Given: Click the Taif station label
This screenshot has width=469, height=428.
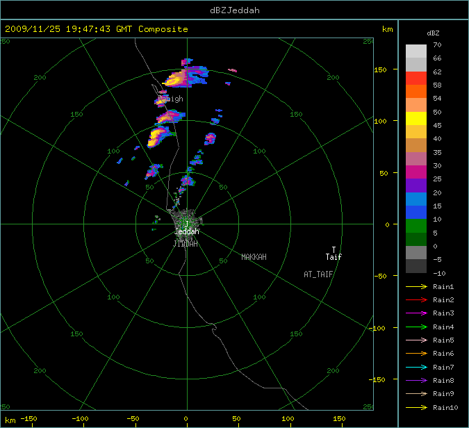Looking at the screenshot, I should coord(334,257).
